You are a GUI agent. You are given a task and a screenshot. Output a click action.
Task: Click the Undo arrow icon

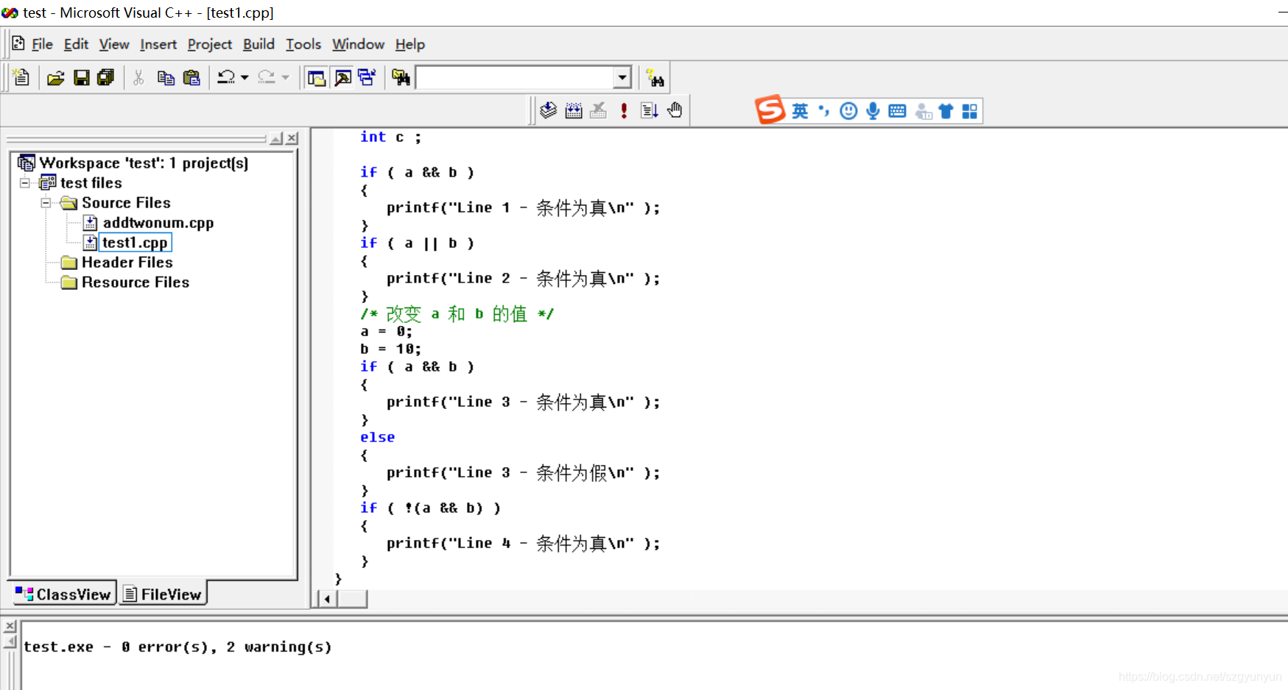tap(226, 77)
